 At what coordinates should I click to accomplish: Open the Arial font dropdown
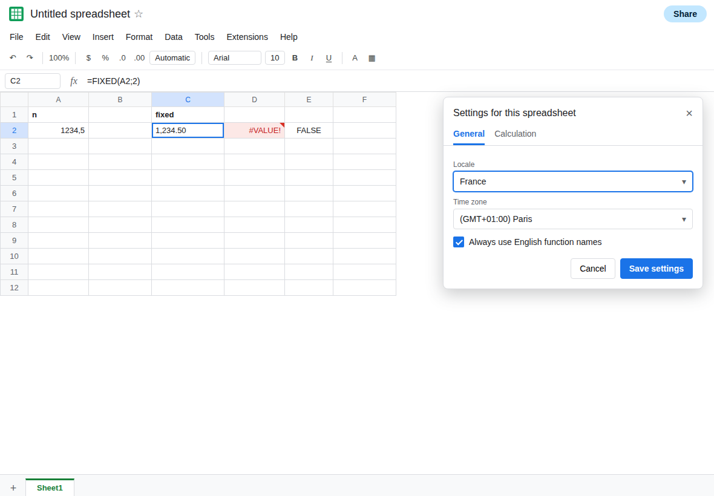235,58
